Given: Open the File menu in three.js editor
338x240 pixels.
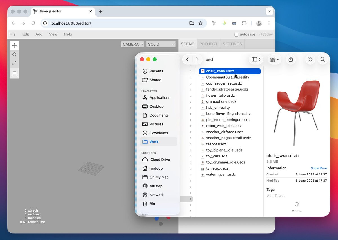Looking at the screenshot, I should click(x=12, y=34).
